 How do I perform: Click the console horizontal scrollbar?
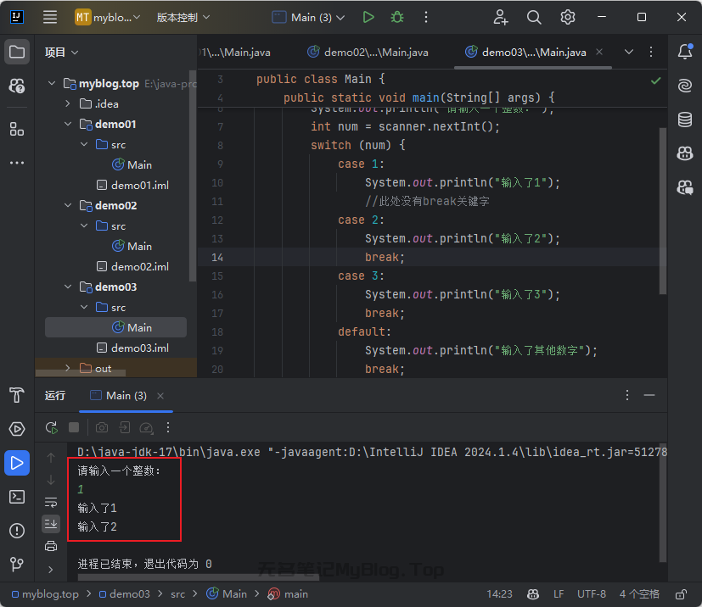click(x=199, y=577)
